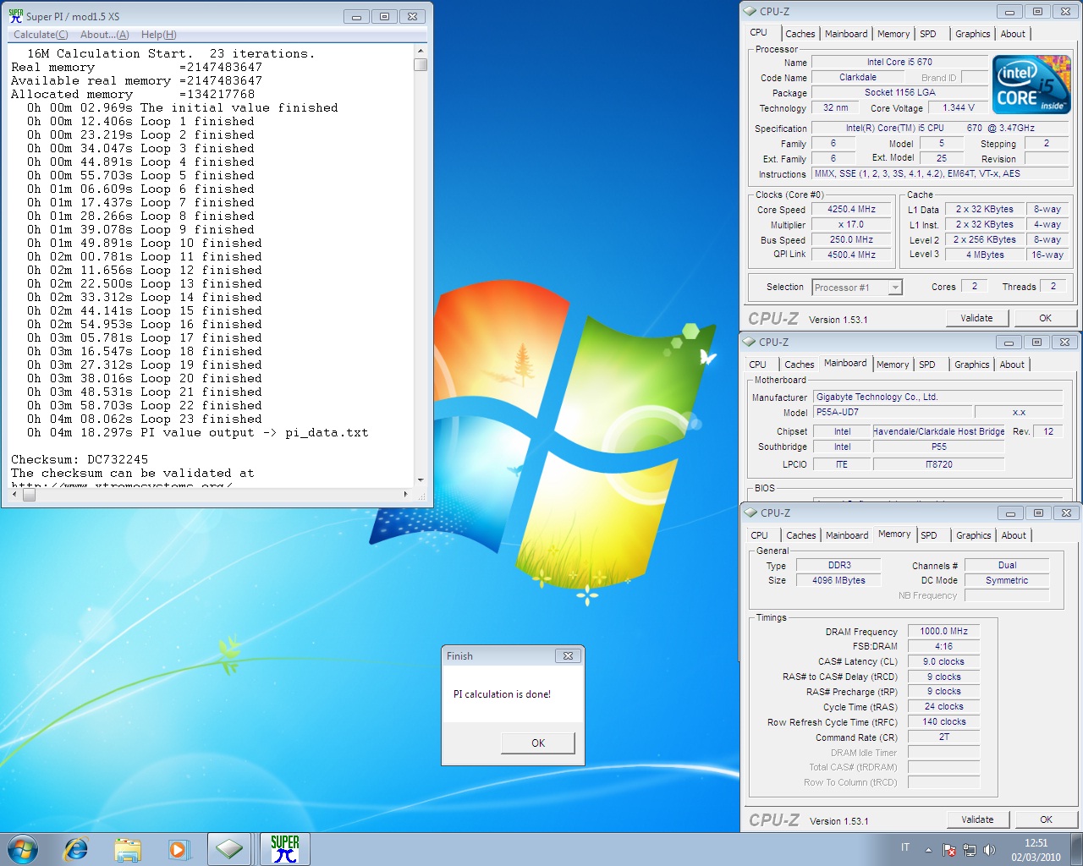Image resolution: width=1083 pixels, height=866 pixels.
Task: Click the Symmetric DC Mode value
Action: [1007, 580]
